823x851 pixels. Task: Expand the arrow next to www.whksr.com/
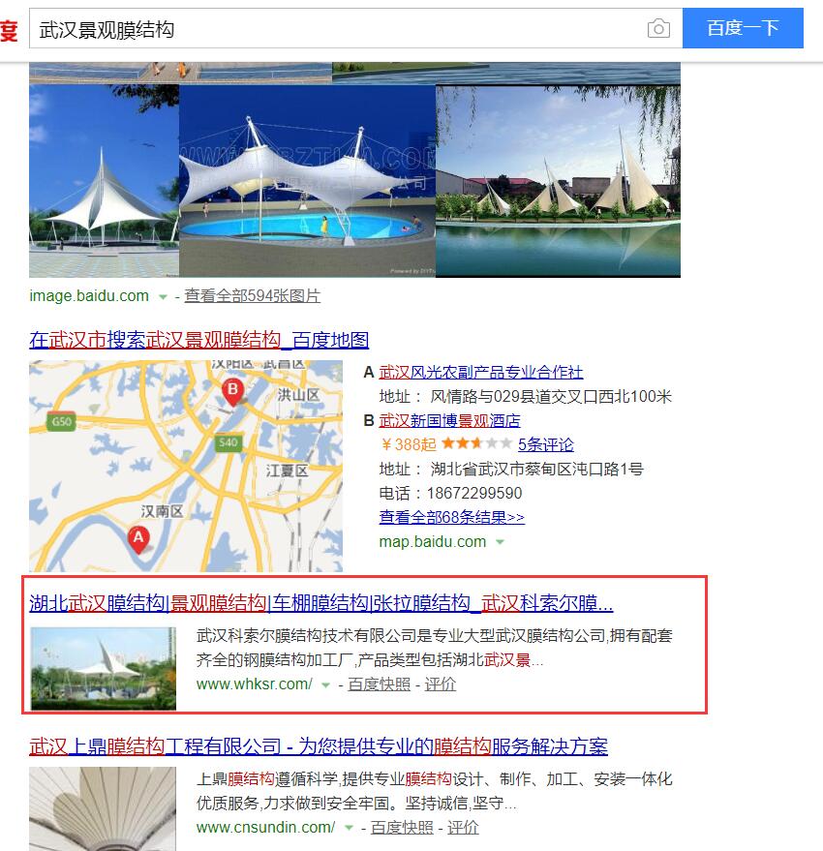coord(325,684)
